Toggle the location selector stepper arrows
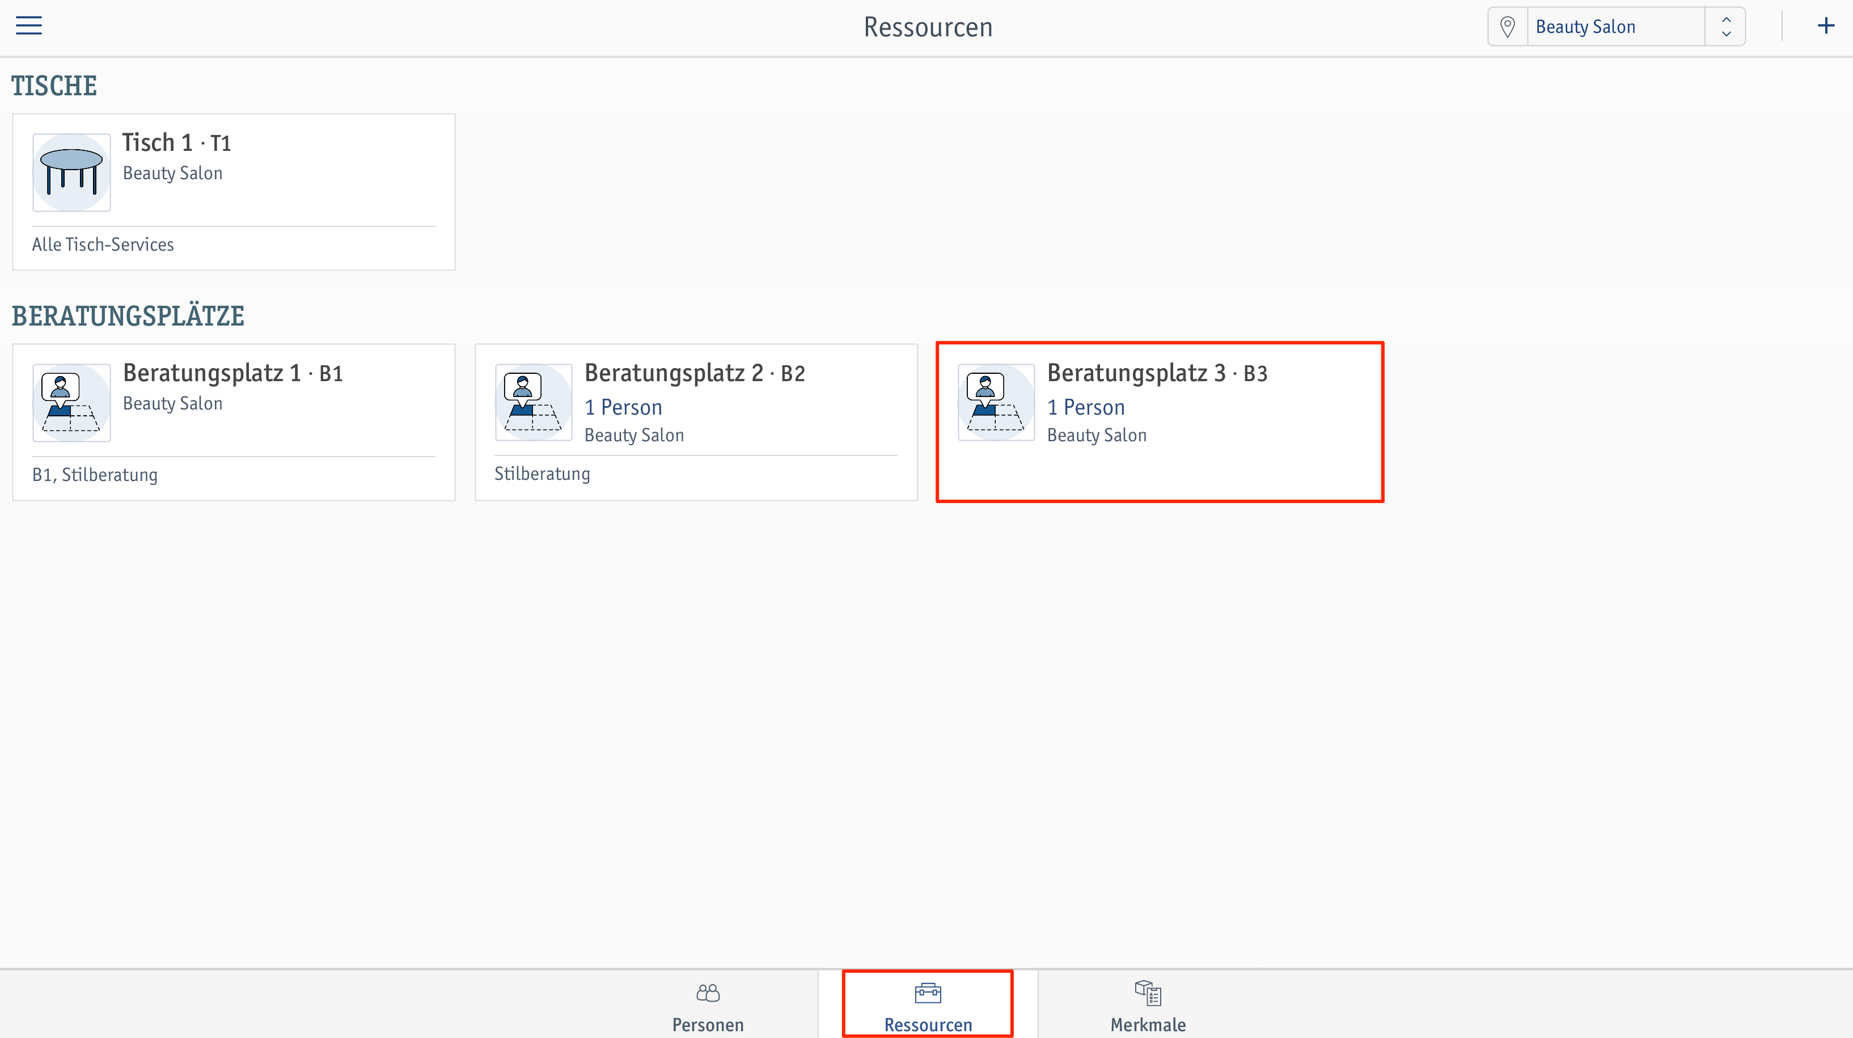Image resolution: width=1853 pixels, height=1038 pixels. point(1725,27)
